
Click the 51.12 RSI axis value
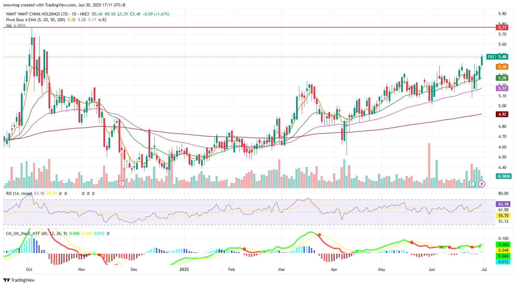503,221
